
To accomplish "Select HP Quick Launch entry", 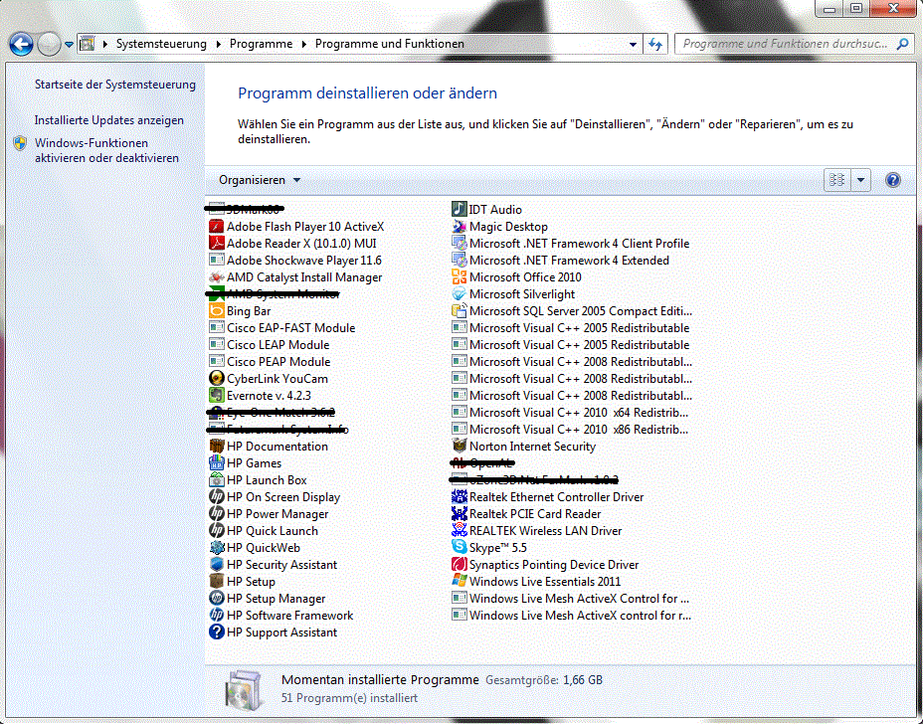I will coord(264,531).
